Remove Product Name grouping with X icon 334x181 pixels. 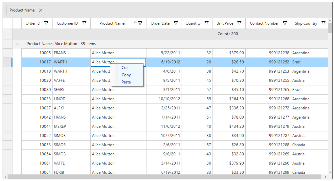[x=41, y=10]
